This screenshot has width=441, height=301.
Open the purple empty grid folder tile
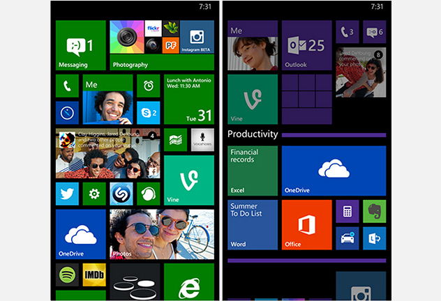[x=307, y=100]
